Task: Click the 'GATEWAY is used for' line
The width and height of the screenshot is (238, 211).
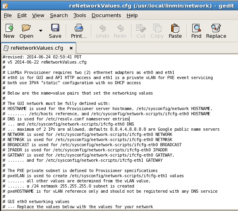Action: coord(89,155)
